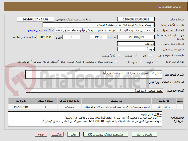The width and height of the screenshot is (188, 141).
Task: Click the طبقه بندی موضوعی label
Action: click(x=171, y=56)
